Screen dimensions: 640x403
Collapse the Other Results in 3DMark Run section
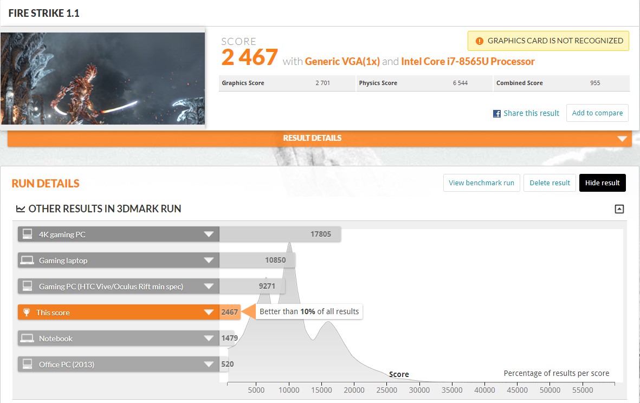point(619,209)
